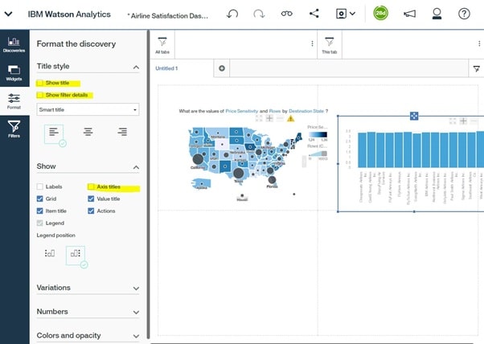484x344 pixels.
Task: Enable the Show filter details checkbox
Action: pos(40,95)
